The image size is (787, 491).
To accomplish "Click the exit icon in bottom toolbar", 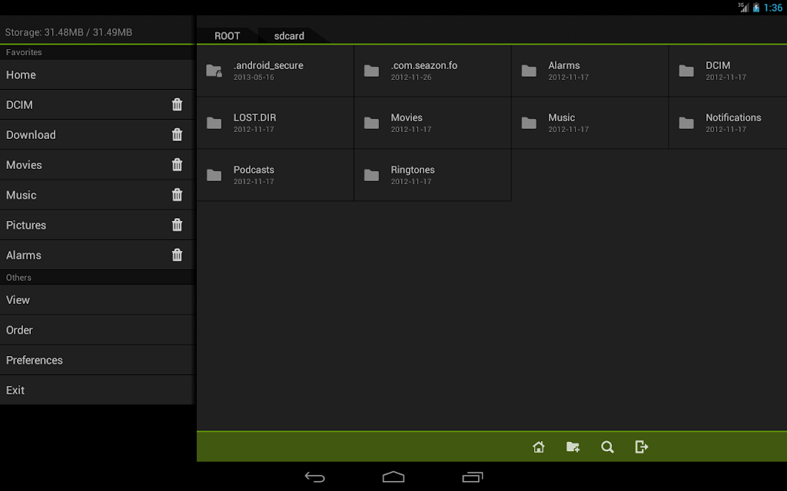I will point(642,447).
